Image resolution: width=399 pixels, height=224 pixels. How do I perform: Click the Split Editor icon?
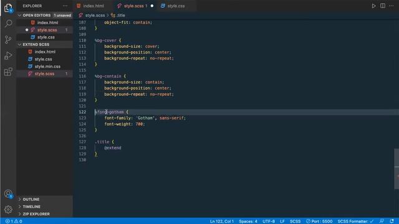[382, 6]
